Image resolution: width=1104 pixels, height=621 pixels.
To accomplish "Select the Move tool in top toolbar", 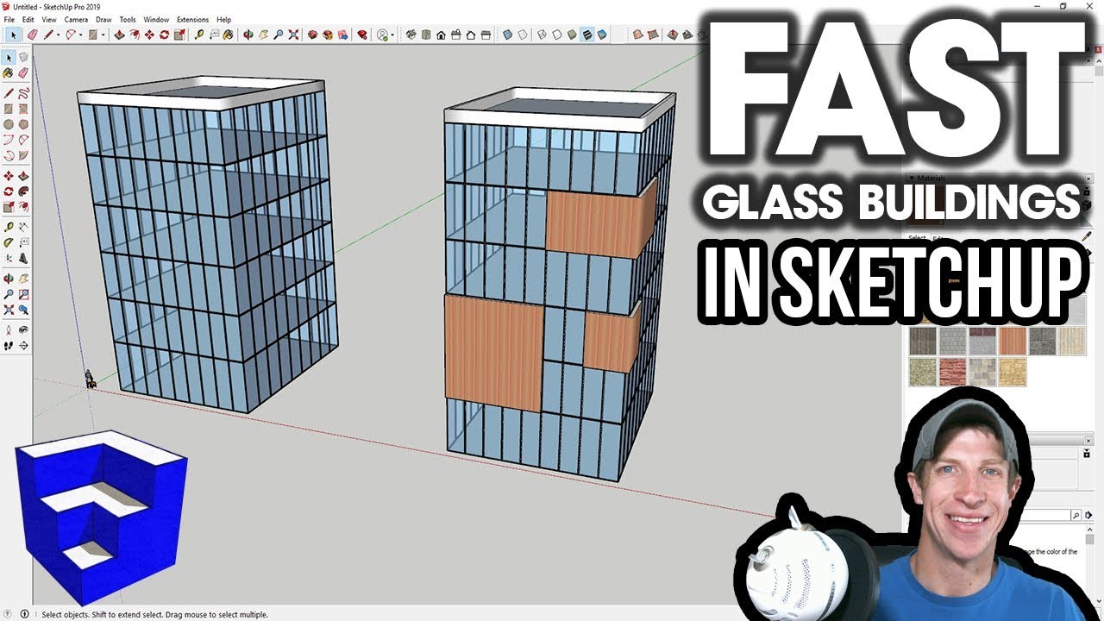I will [x=149, y=34].
